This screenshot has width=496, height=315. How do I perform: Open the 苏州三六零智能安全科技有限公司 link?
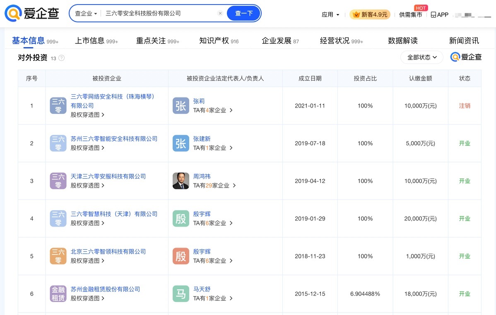(x=114, y=139)
